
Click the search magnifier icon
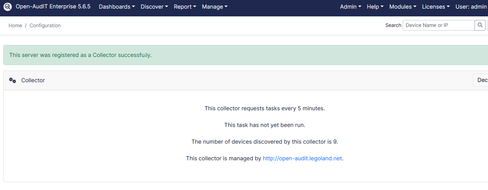point(480,25)
